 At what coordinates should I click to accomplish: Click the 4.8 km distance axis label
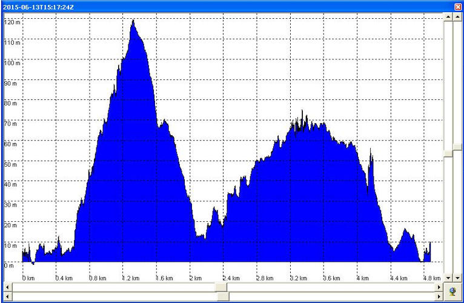(432, 278)
